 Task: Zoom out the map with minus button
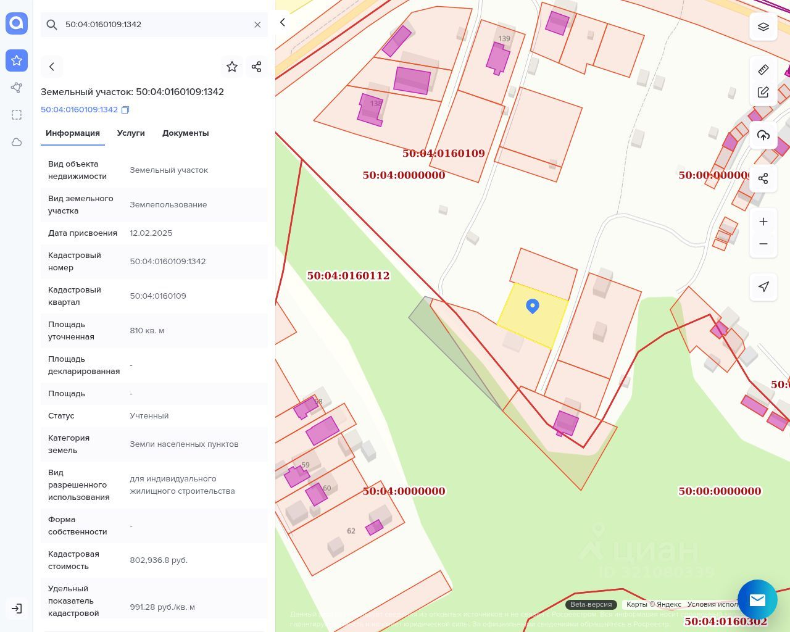click(763, 244)
